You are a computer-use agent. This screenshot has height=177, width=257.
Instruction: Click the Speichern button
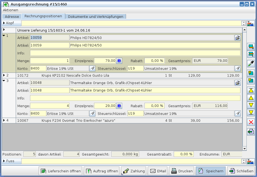click(211, 171)
